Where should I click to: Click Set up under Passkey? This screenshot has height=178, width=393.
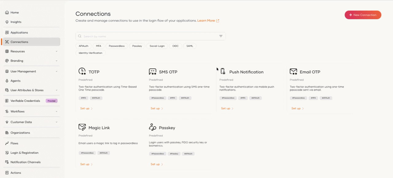pyautogui.click(x=157, y=164)
